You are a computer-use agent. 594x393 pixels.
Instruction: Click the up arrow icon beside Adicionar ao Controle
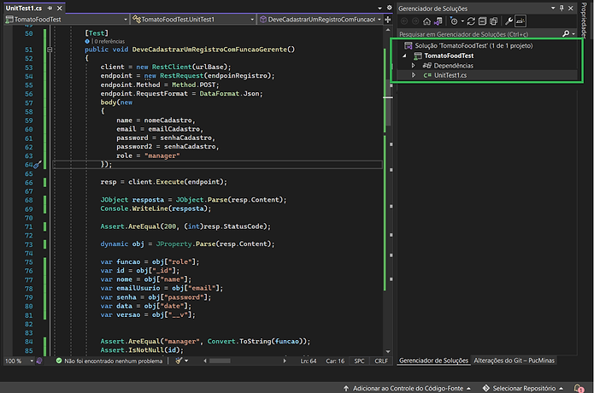tap(346, 389)
